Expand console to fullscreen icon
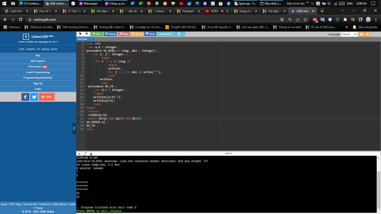 tap(85, 154)
